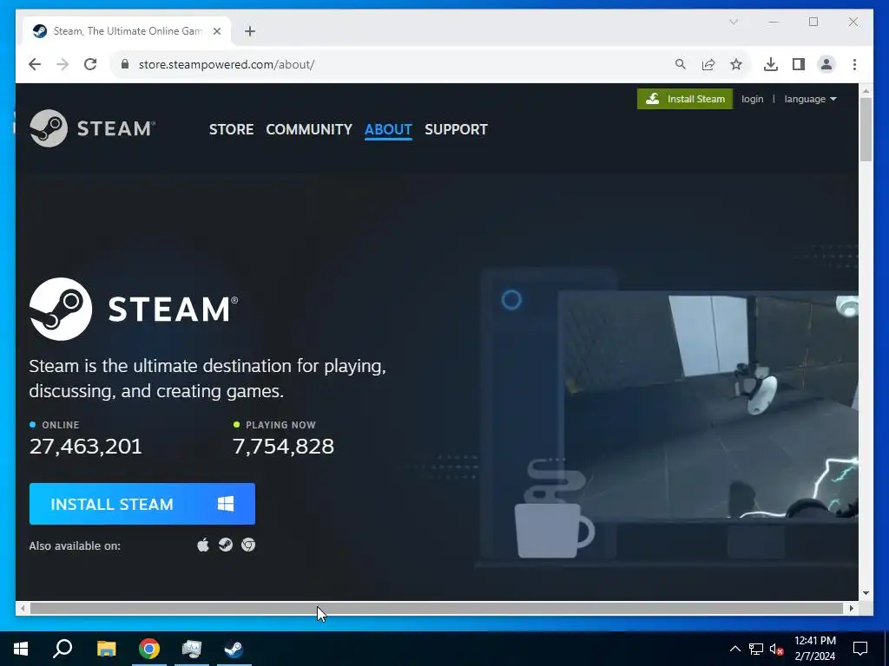Toggle the Chrome side panel icon

799,64
